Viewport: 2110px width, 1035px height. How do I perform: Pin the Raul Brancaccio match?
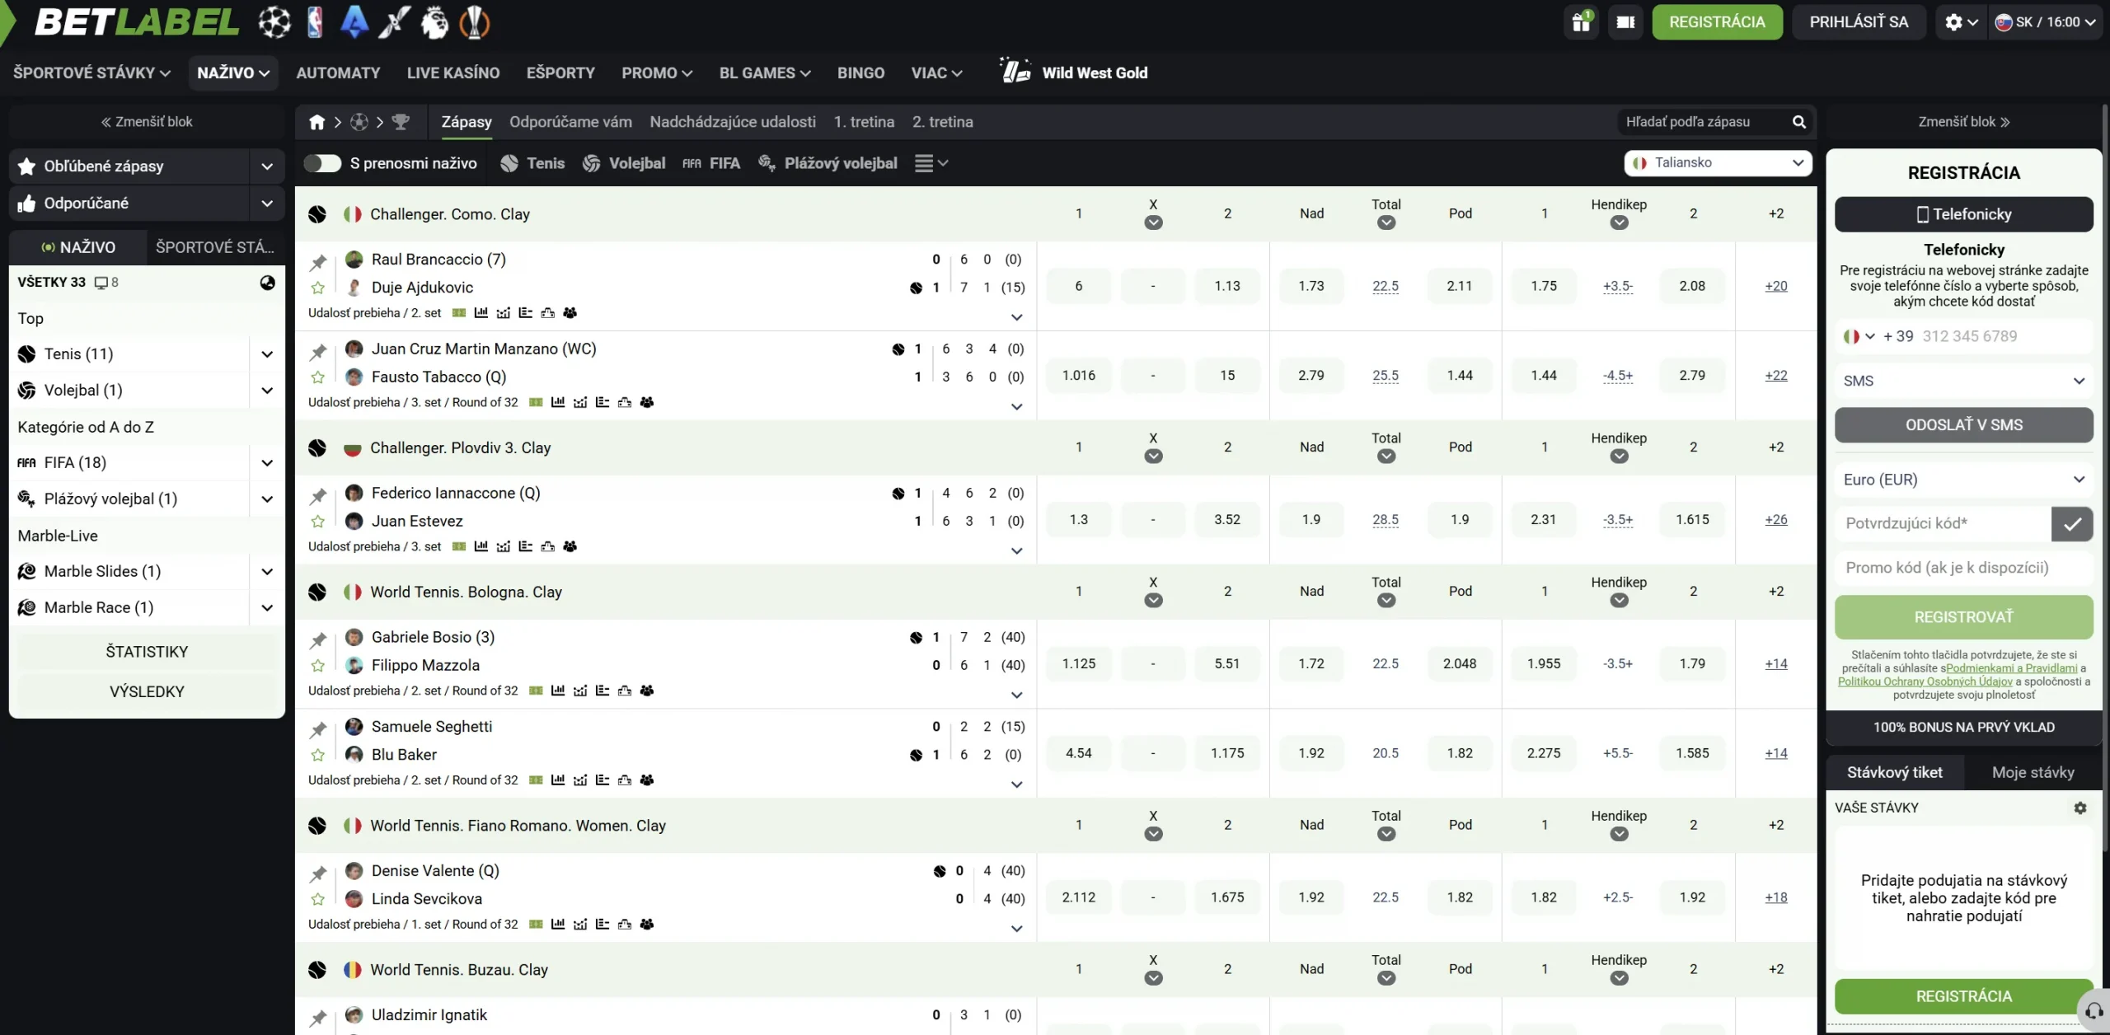point(318,261)
